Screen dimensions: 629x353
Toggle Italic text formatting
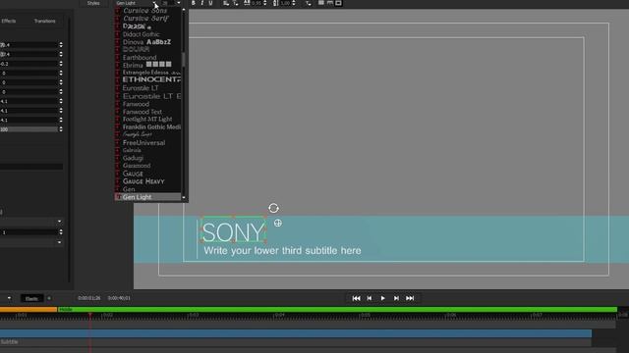pyautogui.click(x=201, y=3)
